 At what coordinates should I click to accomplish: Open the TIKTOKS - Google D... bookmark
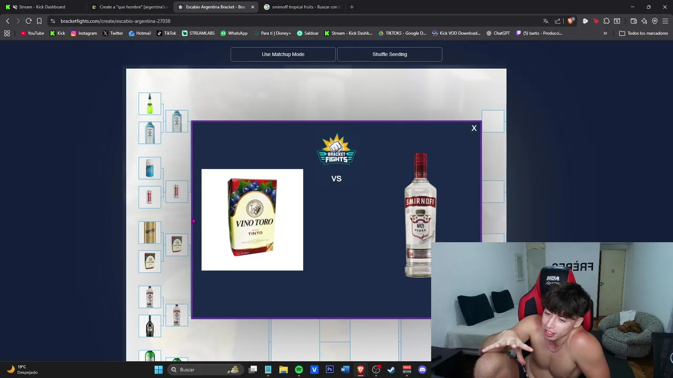tap(403, 33)
